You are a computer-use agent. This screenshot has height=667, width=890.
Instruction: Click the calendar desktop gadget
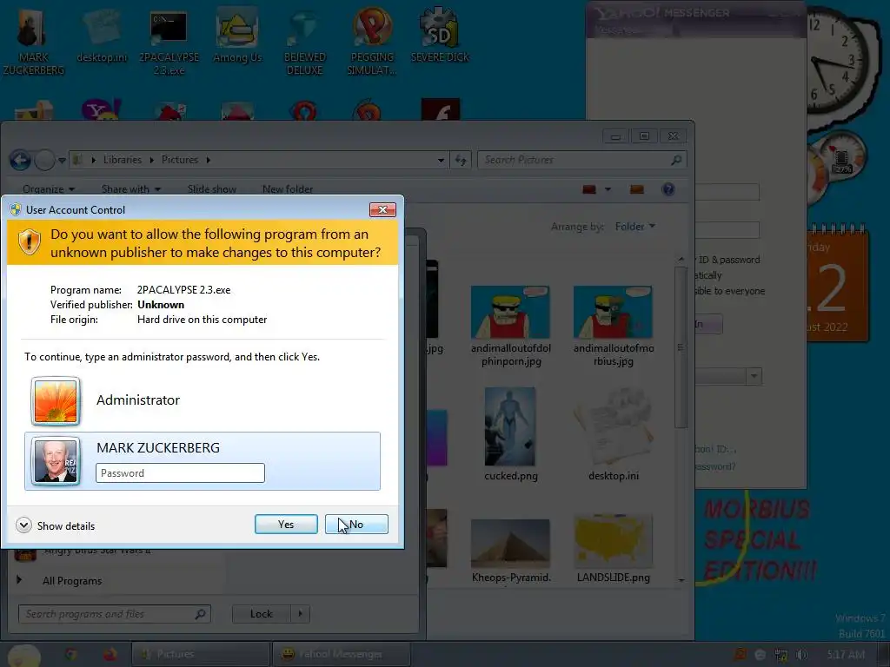[837, 284]
